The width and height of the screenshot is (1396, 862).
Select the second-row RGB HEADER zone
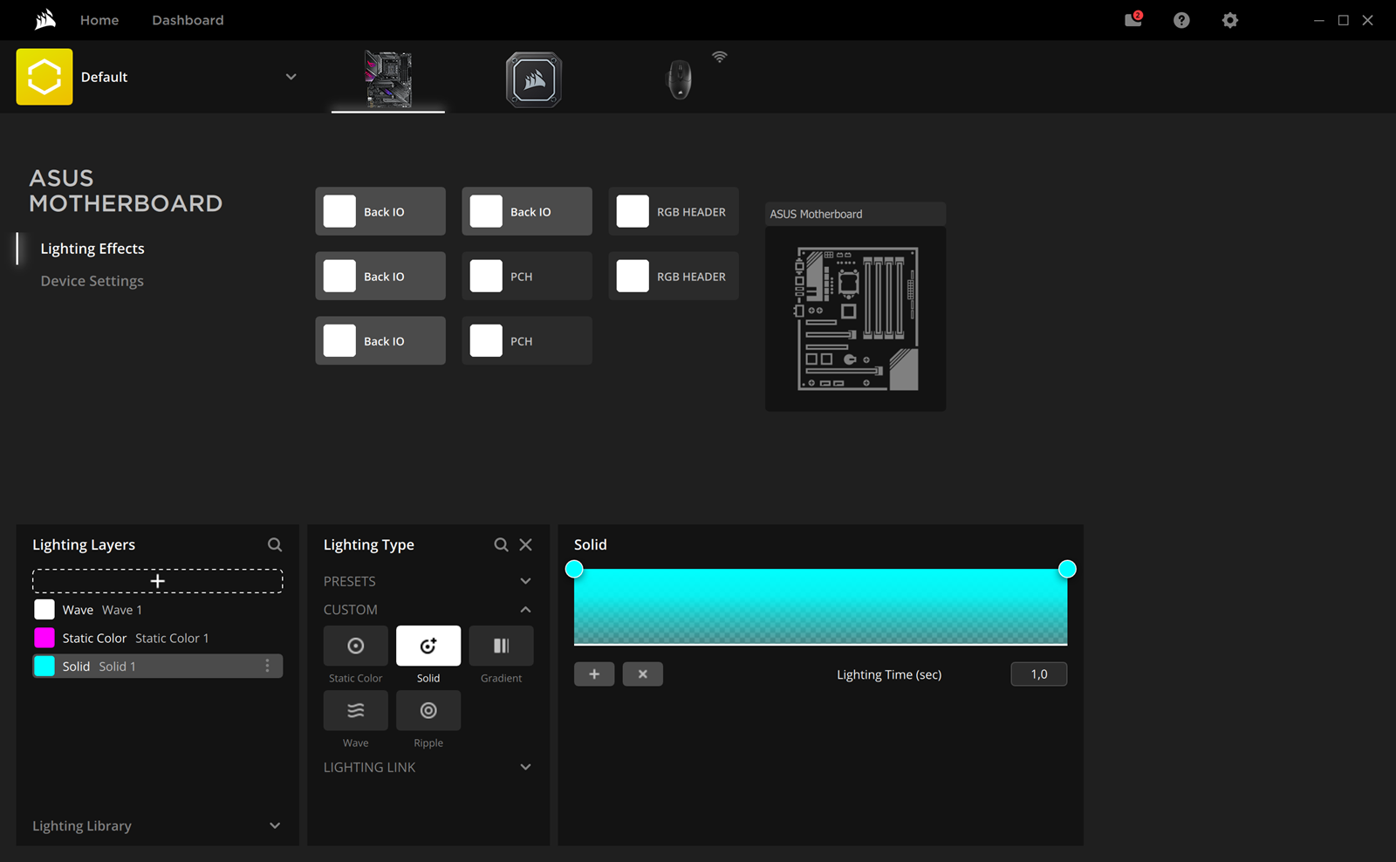tap(674, 276)
